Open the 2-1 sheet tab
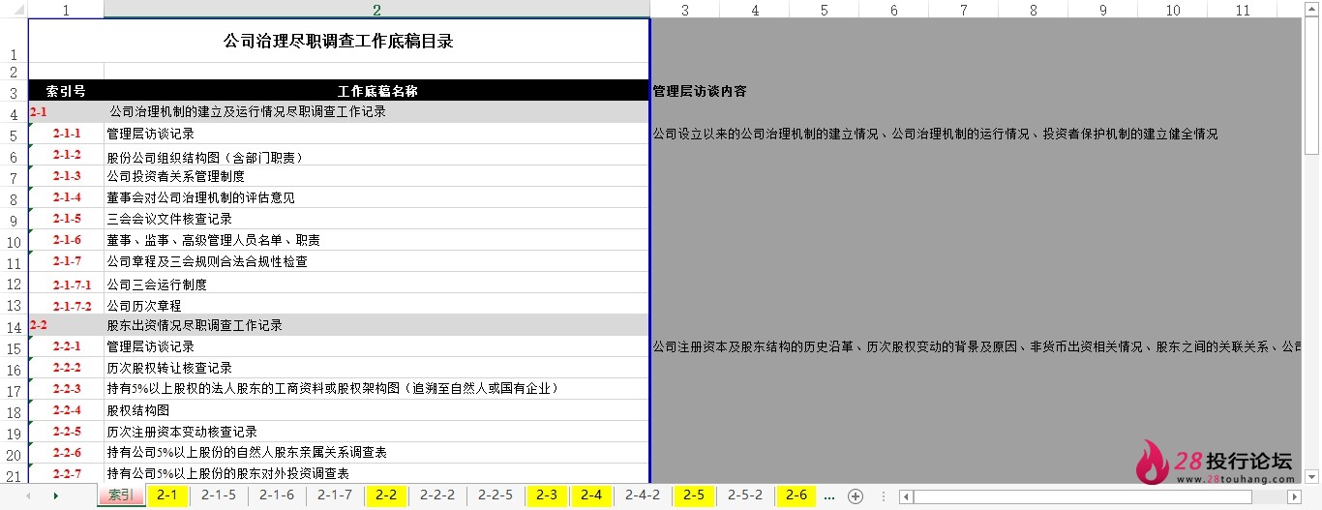Viewport: 1322px width, 510px height. point(167,495)
